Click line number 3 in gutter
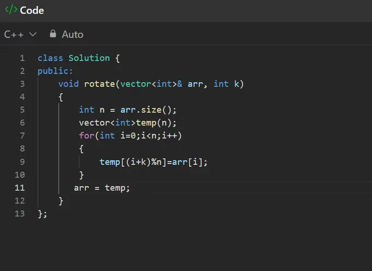The height and width of the screenshot is (271, 372). click(22, 84)
